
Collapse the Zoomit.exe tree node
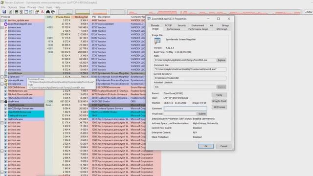coord(2,77)
